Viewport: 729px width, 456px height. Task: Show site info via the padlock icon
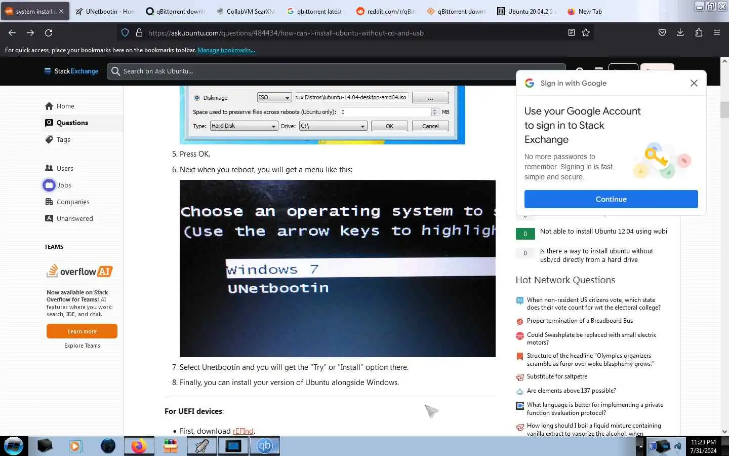click(x=139, y=32)
